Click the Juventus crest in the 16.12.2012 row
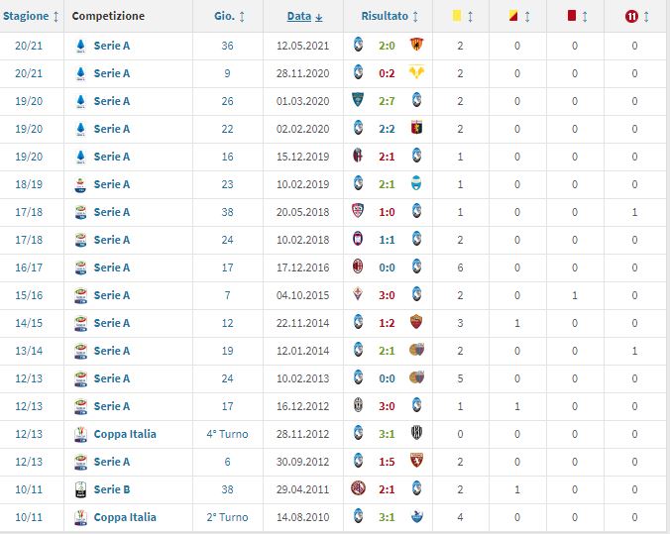This screenshot has height=534, width=670. click(358, 406)
